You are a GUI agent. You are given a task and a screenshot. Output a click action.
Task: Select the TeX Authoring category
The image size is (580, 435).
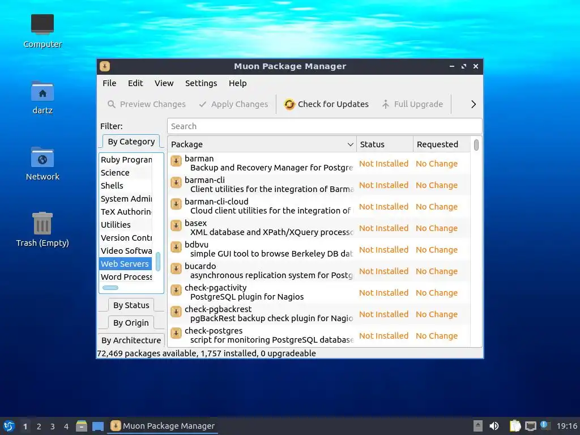coord(126,212)
